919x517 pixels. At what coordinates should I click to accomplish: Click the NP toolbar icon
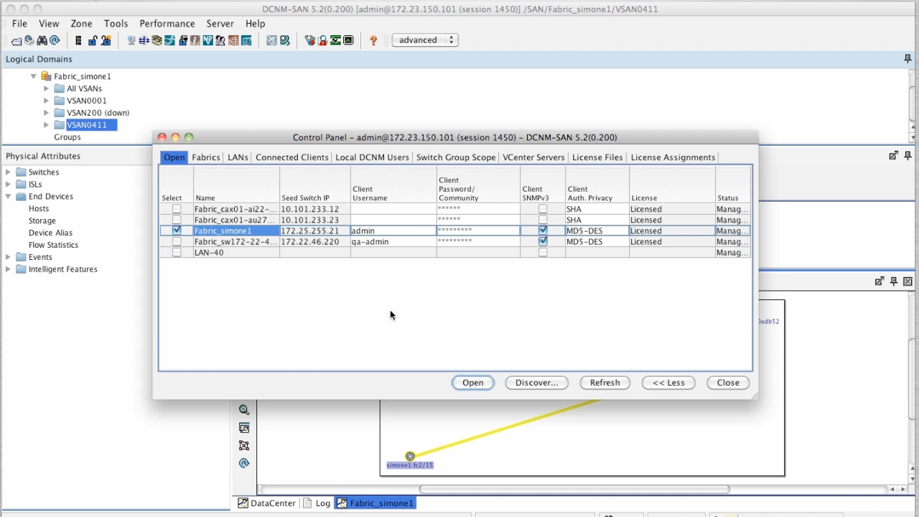(207, 40)
